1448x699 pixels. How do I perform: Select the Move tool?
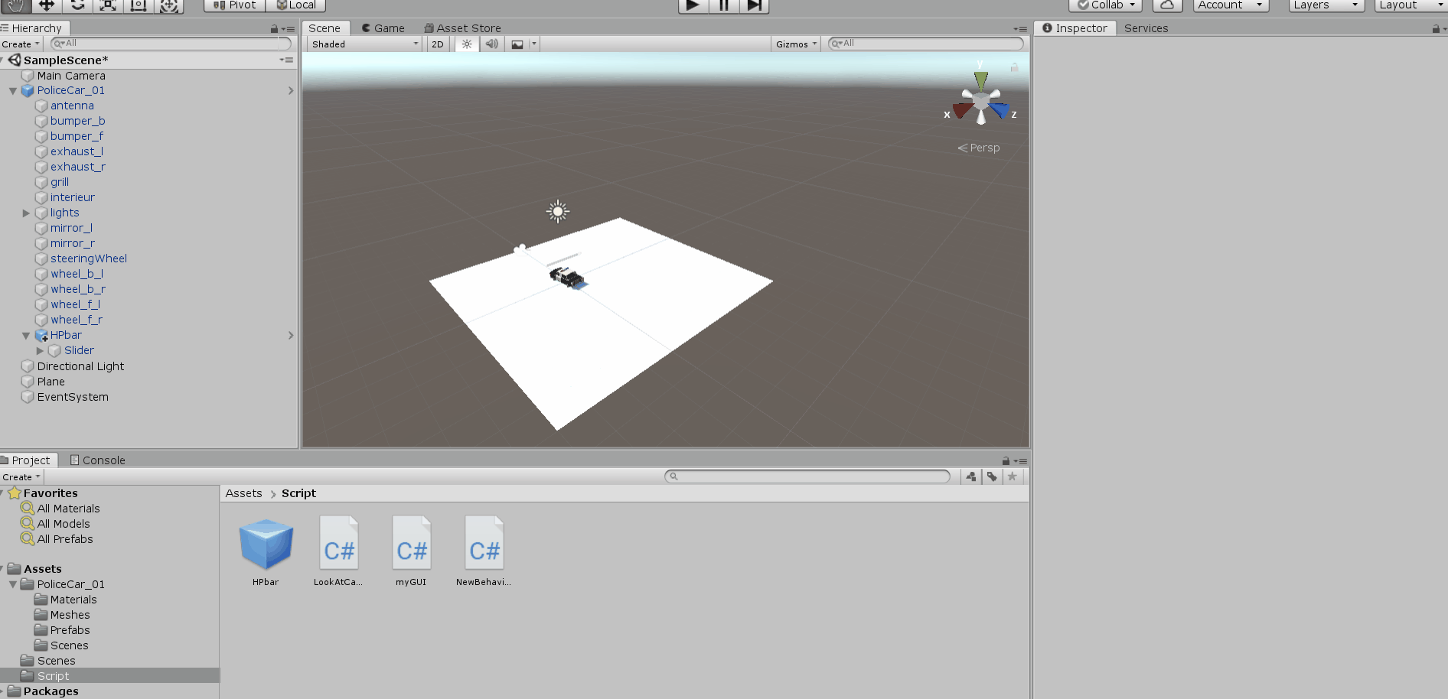[47, 5]
